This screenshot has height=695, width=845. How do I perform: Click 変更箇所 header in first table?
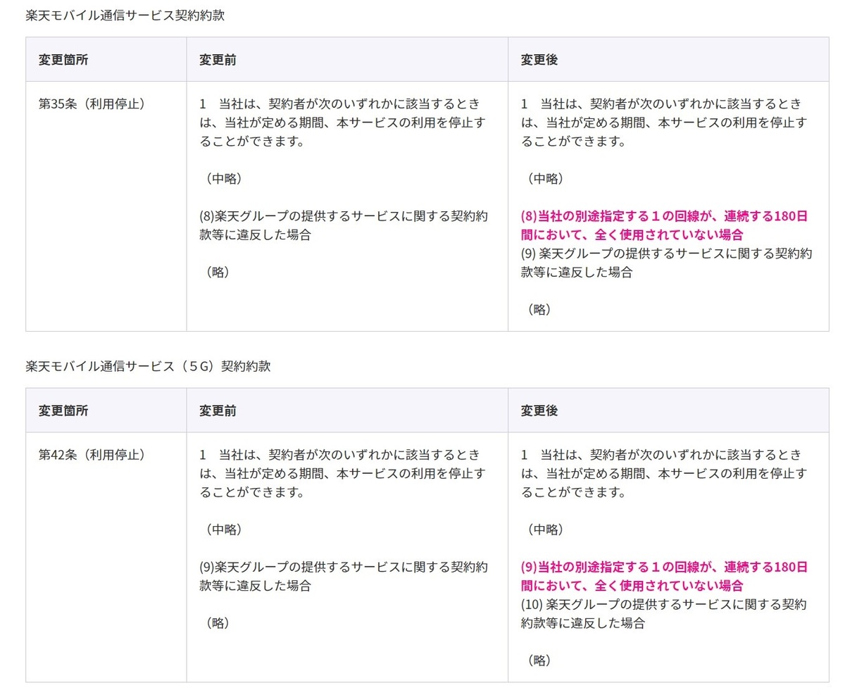pos(63,60)
